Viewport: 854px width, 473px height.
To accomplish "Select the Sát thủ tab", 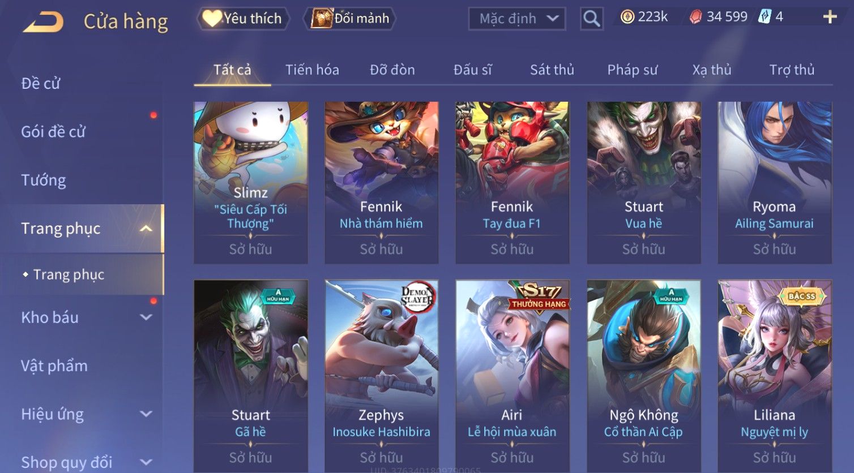I will 552,70.
